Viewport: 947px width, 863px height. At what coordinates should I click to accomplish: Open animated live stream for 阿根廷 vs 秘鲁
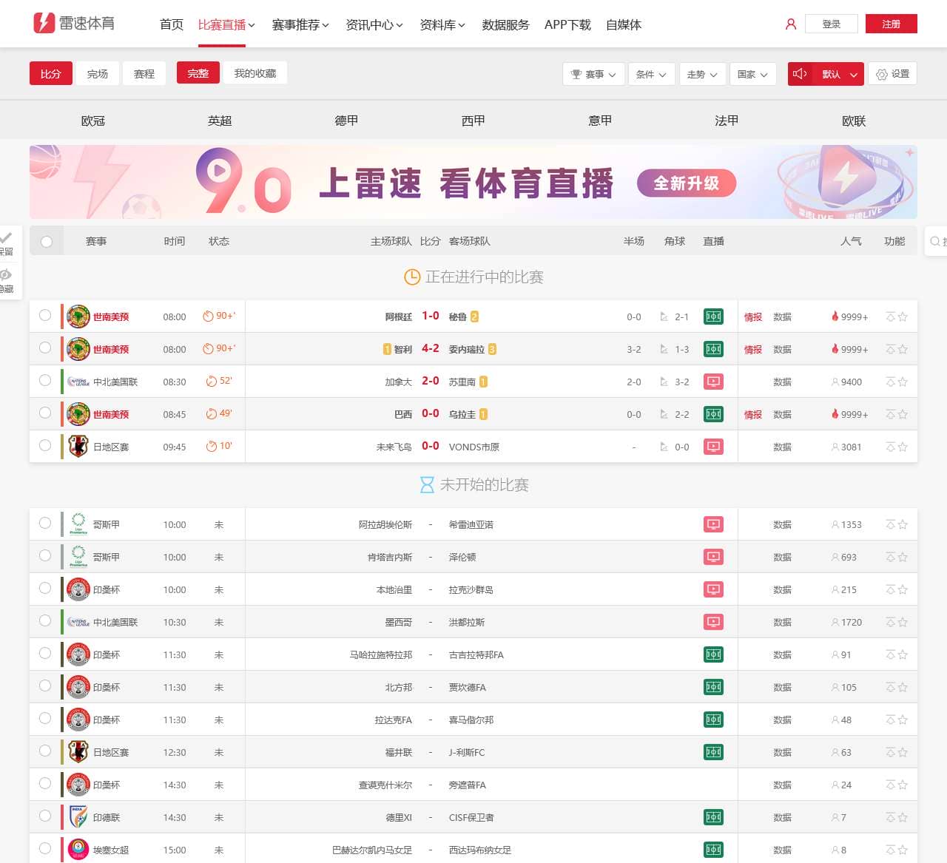point(713,317)
